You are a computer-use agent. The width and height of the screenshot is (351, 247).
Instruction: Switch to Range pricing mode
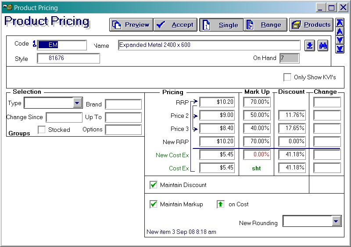(x=265, y=25)
